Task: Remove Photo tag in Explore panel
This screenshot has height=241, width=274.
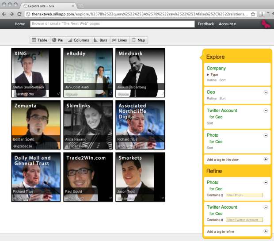Action: coord(266,135)
